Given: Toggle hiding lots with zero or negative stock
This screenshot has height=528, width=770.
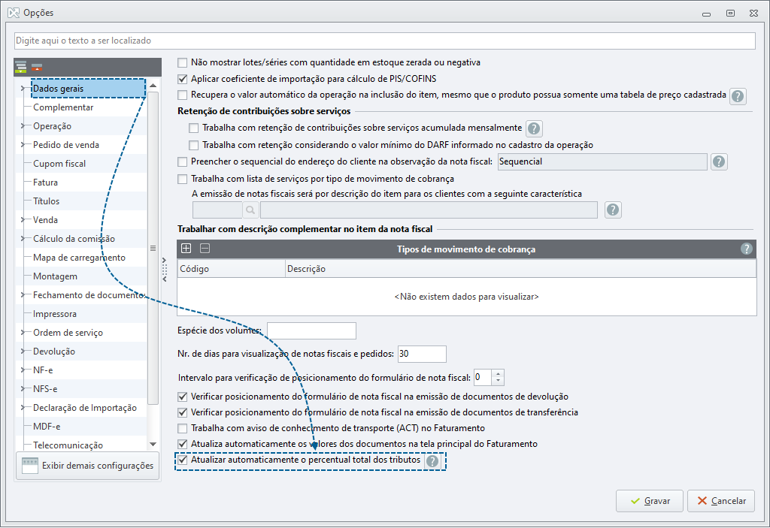Looking at the screenshot, I should click(182, 63).
